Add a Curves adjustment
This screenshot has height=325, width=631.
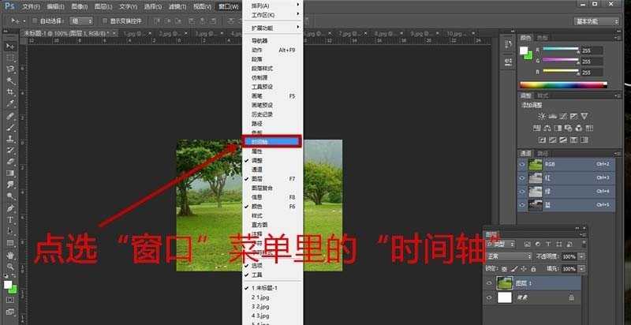[563, 116]
